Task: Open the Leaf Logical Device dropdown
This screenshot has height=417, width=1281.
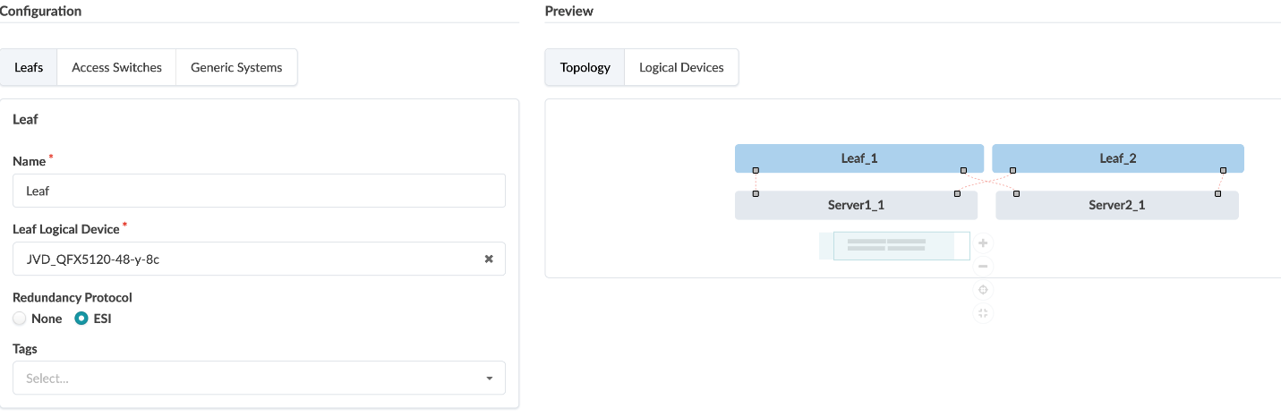Action: [251, 259]
